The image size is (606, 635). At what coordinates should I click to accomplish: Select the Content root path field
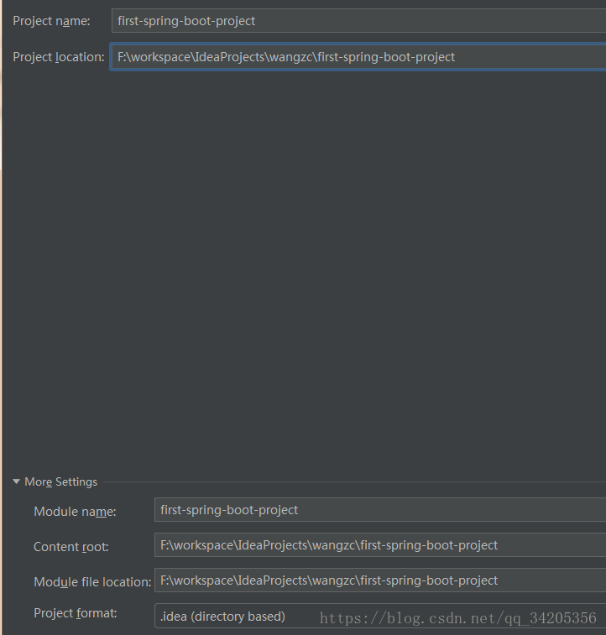(x=380, y=545)
